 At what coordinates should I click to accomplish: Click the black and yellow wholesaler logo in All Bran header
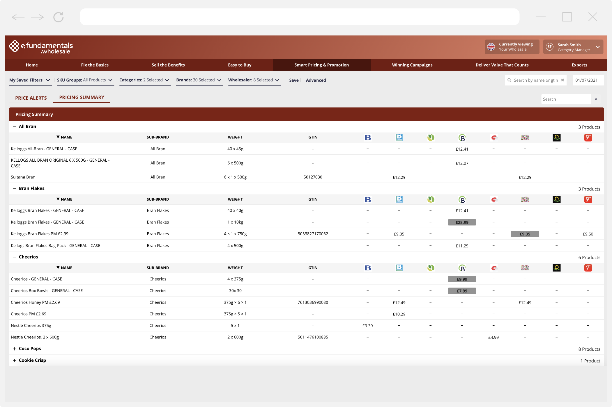coord(557,138)
